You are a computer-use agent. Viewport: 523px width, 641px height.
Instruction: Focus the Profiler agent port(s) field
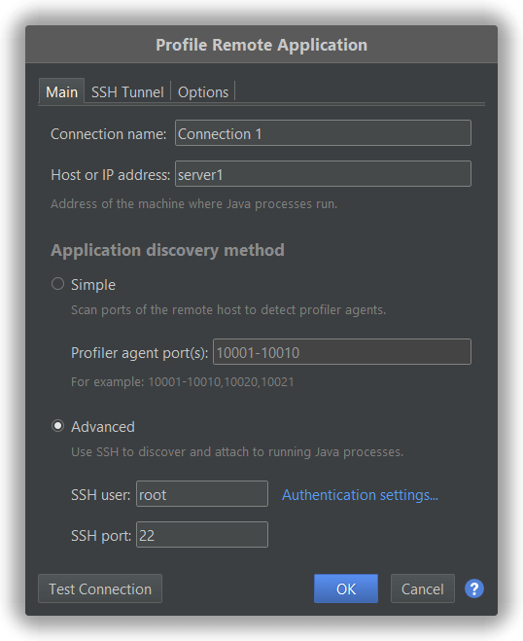click(x=342, y=351)
